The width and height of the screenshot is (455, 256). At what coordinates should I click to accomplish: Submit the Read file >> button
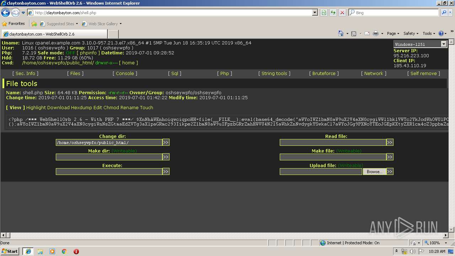click(390, 142)
